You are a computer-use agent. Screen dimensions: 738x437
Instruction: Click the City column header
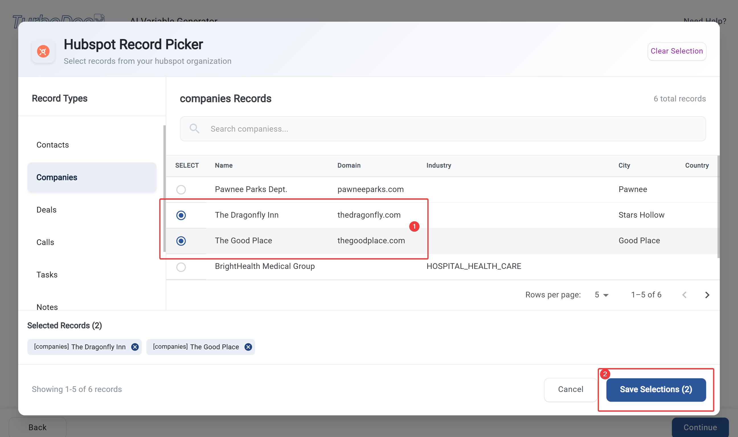coord(624,166)
